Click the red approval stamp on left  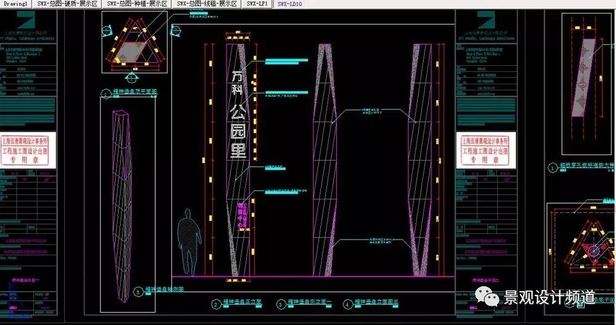[28, 149]
